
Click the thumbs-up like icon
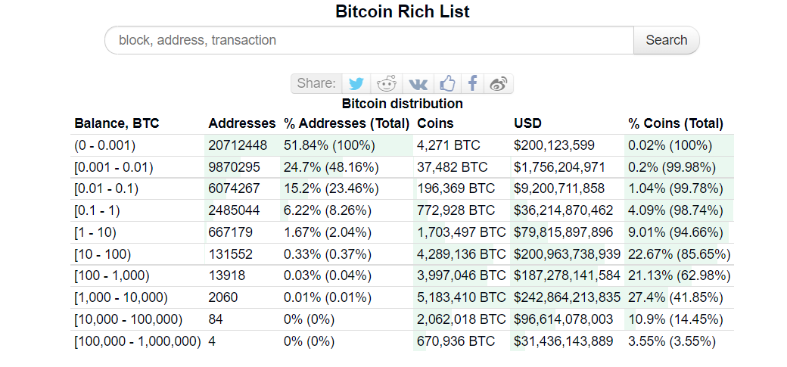(447, 83)
